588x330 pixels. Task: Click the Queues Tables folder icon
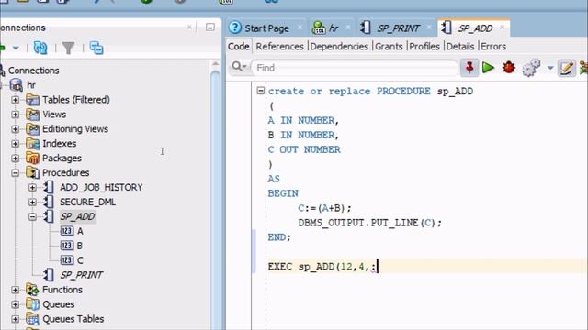(33, 319)
